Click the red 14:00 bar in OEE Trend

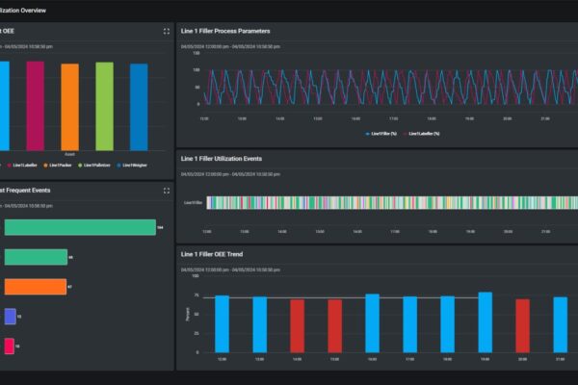pos(297,324)
